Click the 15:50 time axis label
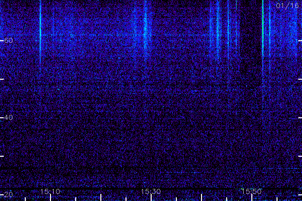 [252, 191]
